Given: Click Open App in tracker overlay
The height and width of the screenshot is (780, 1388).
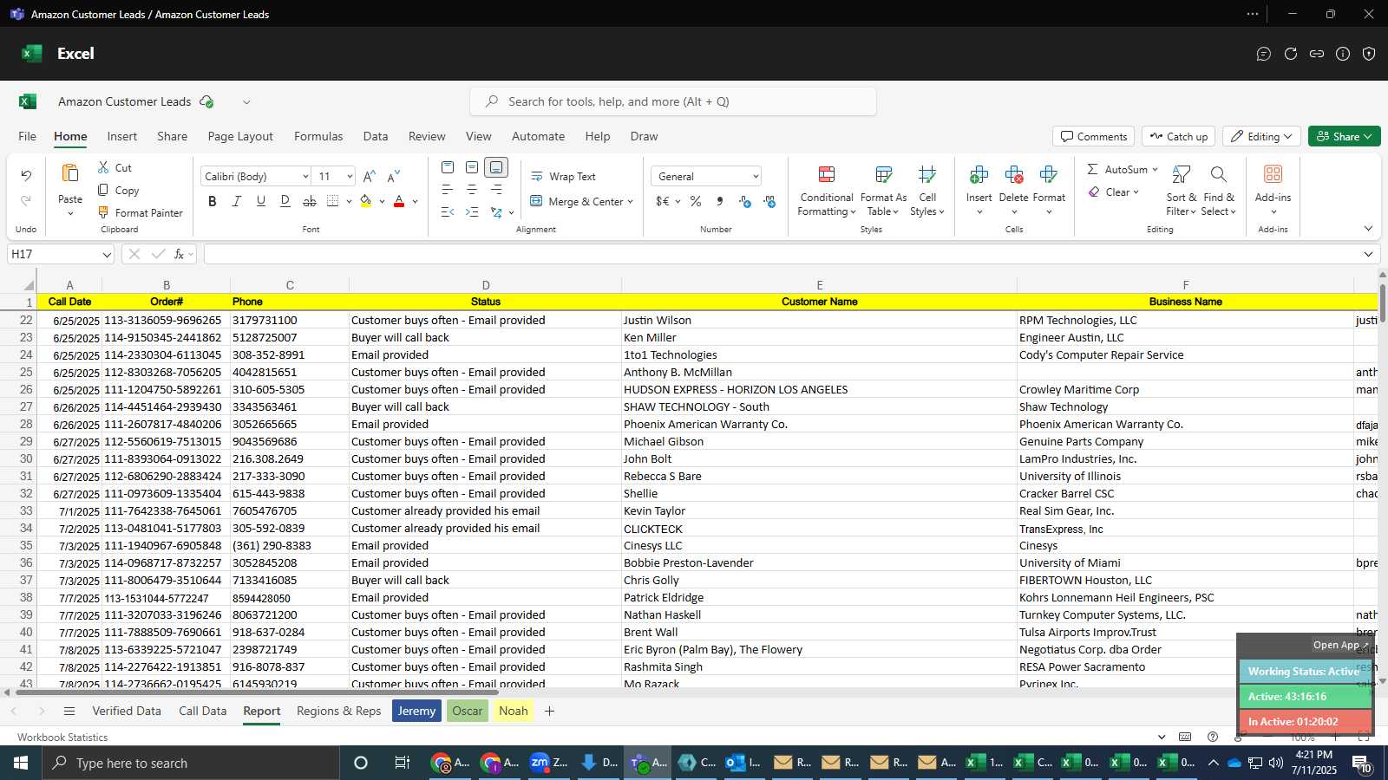Looking at the screenshot, I should (1340, 645).
